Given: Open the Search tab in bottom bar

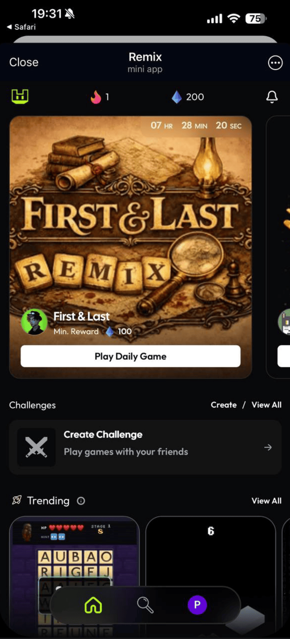Looking at the screenshot, I should point(145,605).
